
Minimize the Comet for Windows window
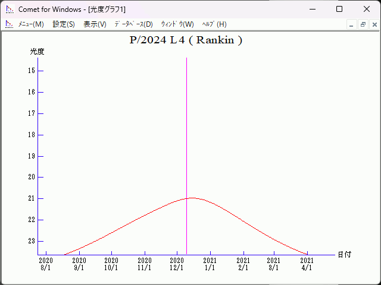(313, 9)
